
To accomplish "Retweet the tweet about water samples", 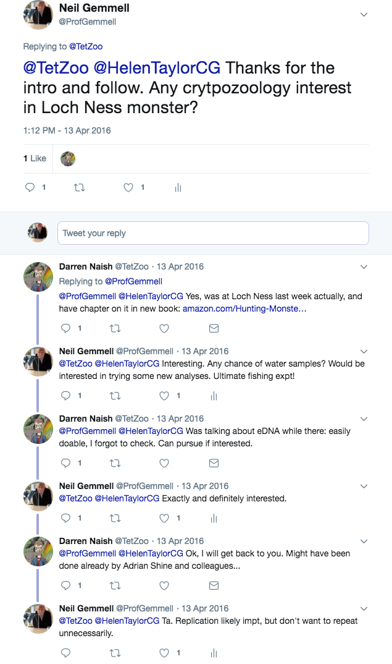I will [115, 395].
